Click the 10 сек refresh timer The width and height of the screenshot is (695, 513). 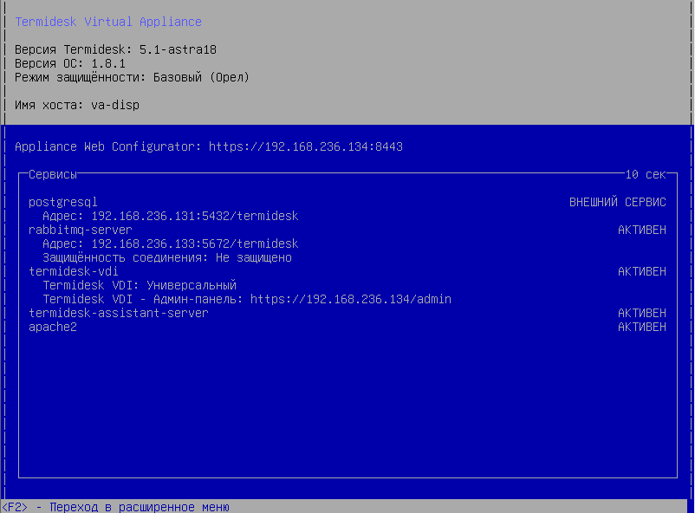[x=646, y=174]
